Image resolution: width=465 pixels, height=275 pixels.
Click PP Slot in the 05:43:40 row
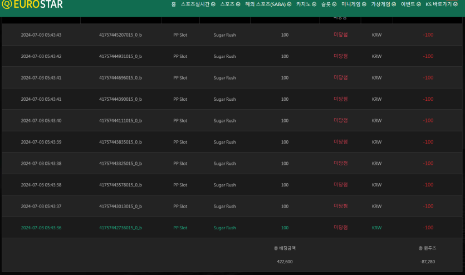tap(180, 121)
